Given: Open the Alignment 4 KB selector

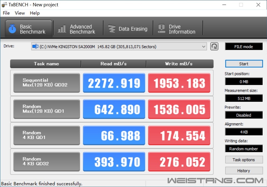Looking at the screenshot, I should tap(244, 132).
